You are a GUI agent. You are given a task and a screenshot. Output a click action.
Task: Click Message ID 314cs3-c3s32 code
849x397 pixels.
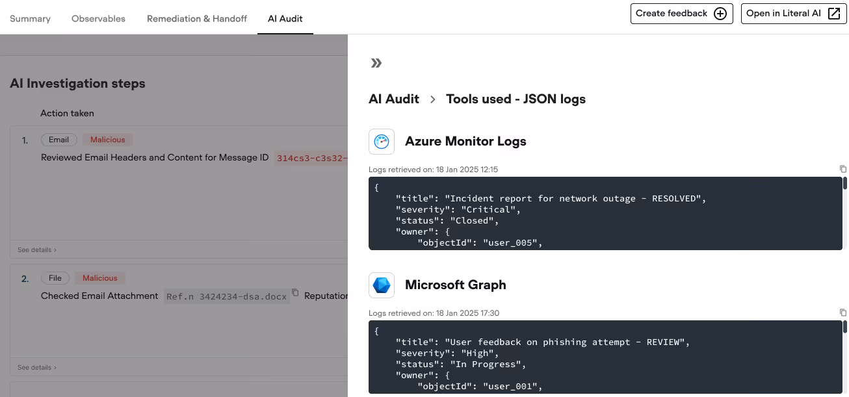(311, 158)
